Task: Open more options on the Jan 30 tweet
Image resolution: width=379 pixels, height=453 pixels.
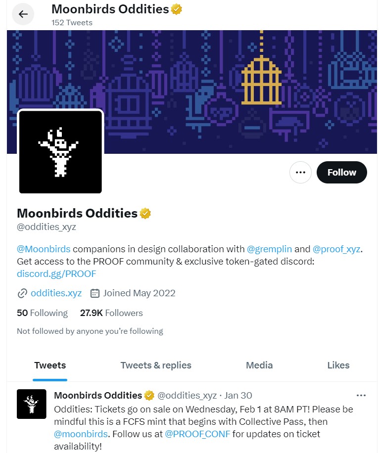Action: pyautogui.click(x=361, y=395)
